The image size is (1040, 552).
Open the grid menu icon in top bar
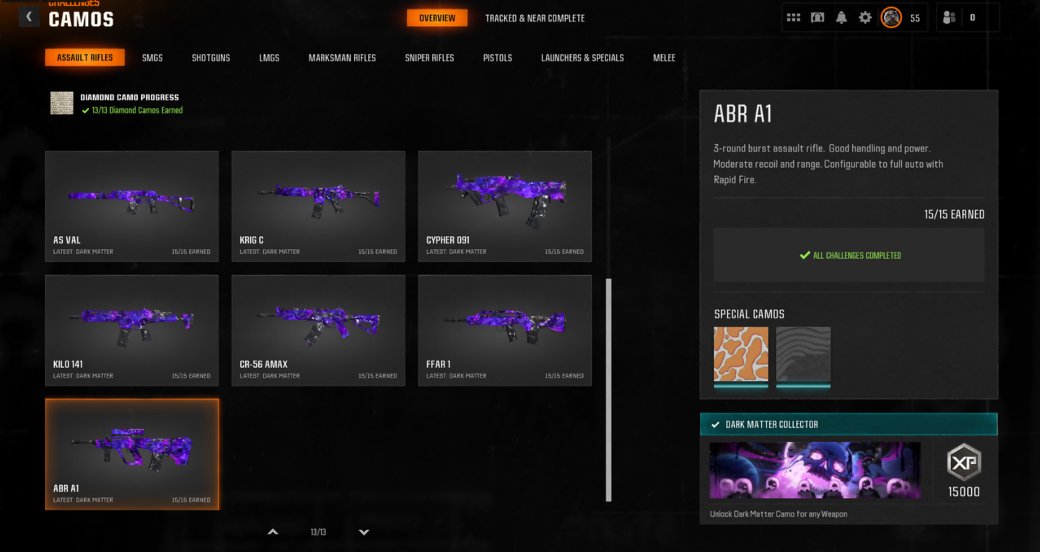[793, 18]
